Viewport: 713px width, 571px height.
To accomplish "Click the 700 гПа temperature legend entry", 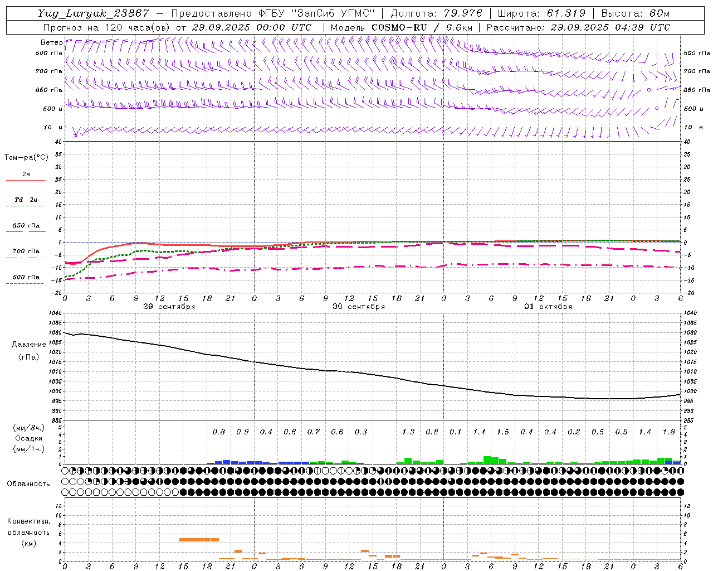I will 26,251.
